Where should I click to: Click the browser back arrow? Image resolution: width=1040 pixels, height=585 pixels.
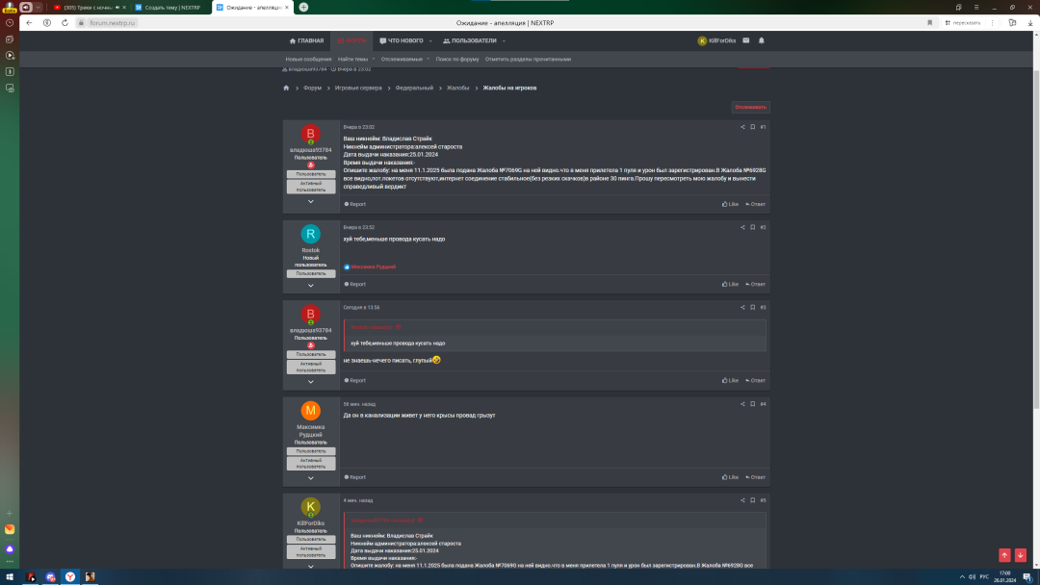click(x=29, y=23)
